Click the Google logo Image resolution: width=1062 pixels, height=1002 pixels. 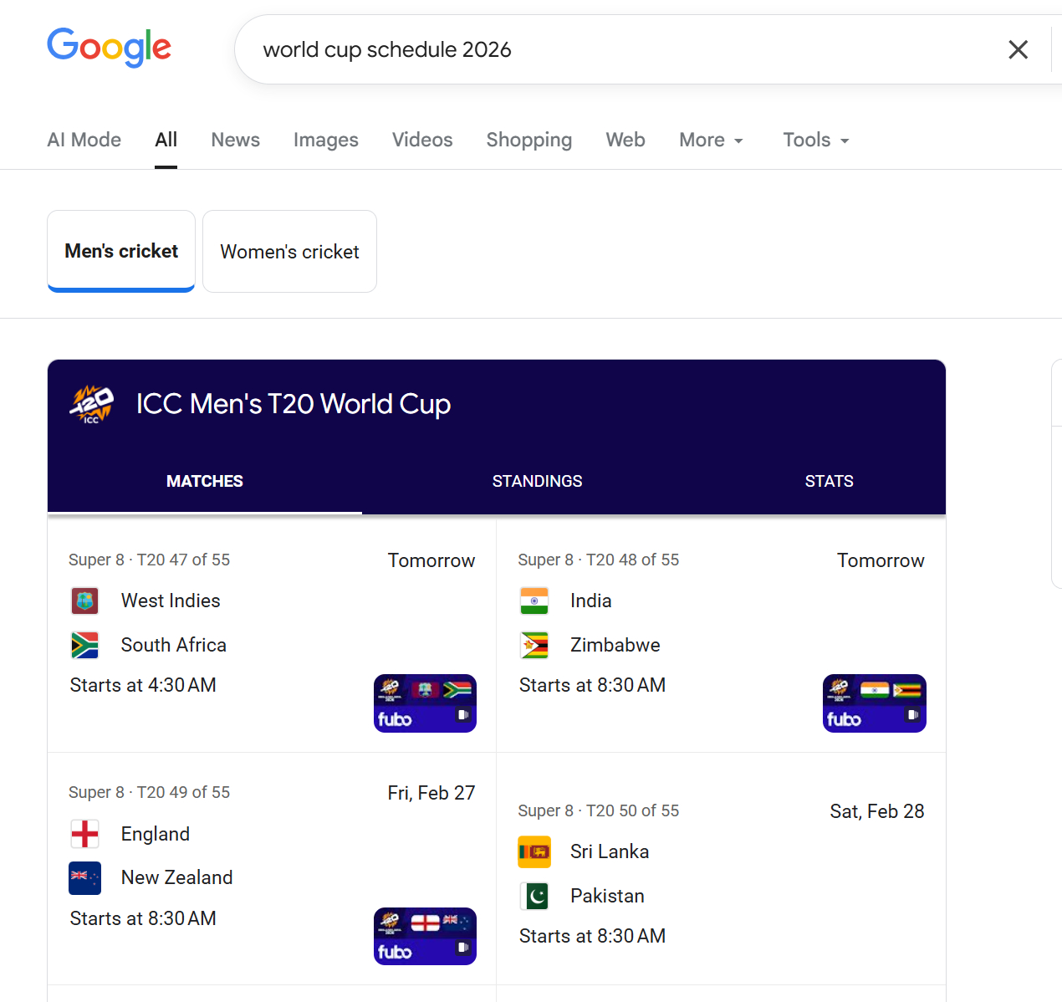109,48
